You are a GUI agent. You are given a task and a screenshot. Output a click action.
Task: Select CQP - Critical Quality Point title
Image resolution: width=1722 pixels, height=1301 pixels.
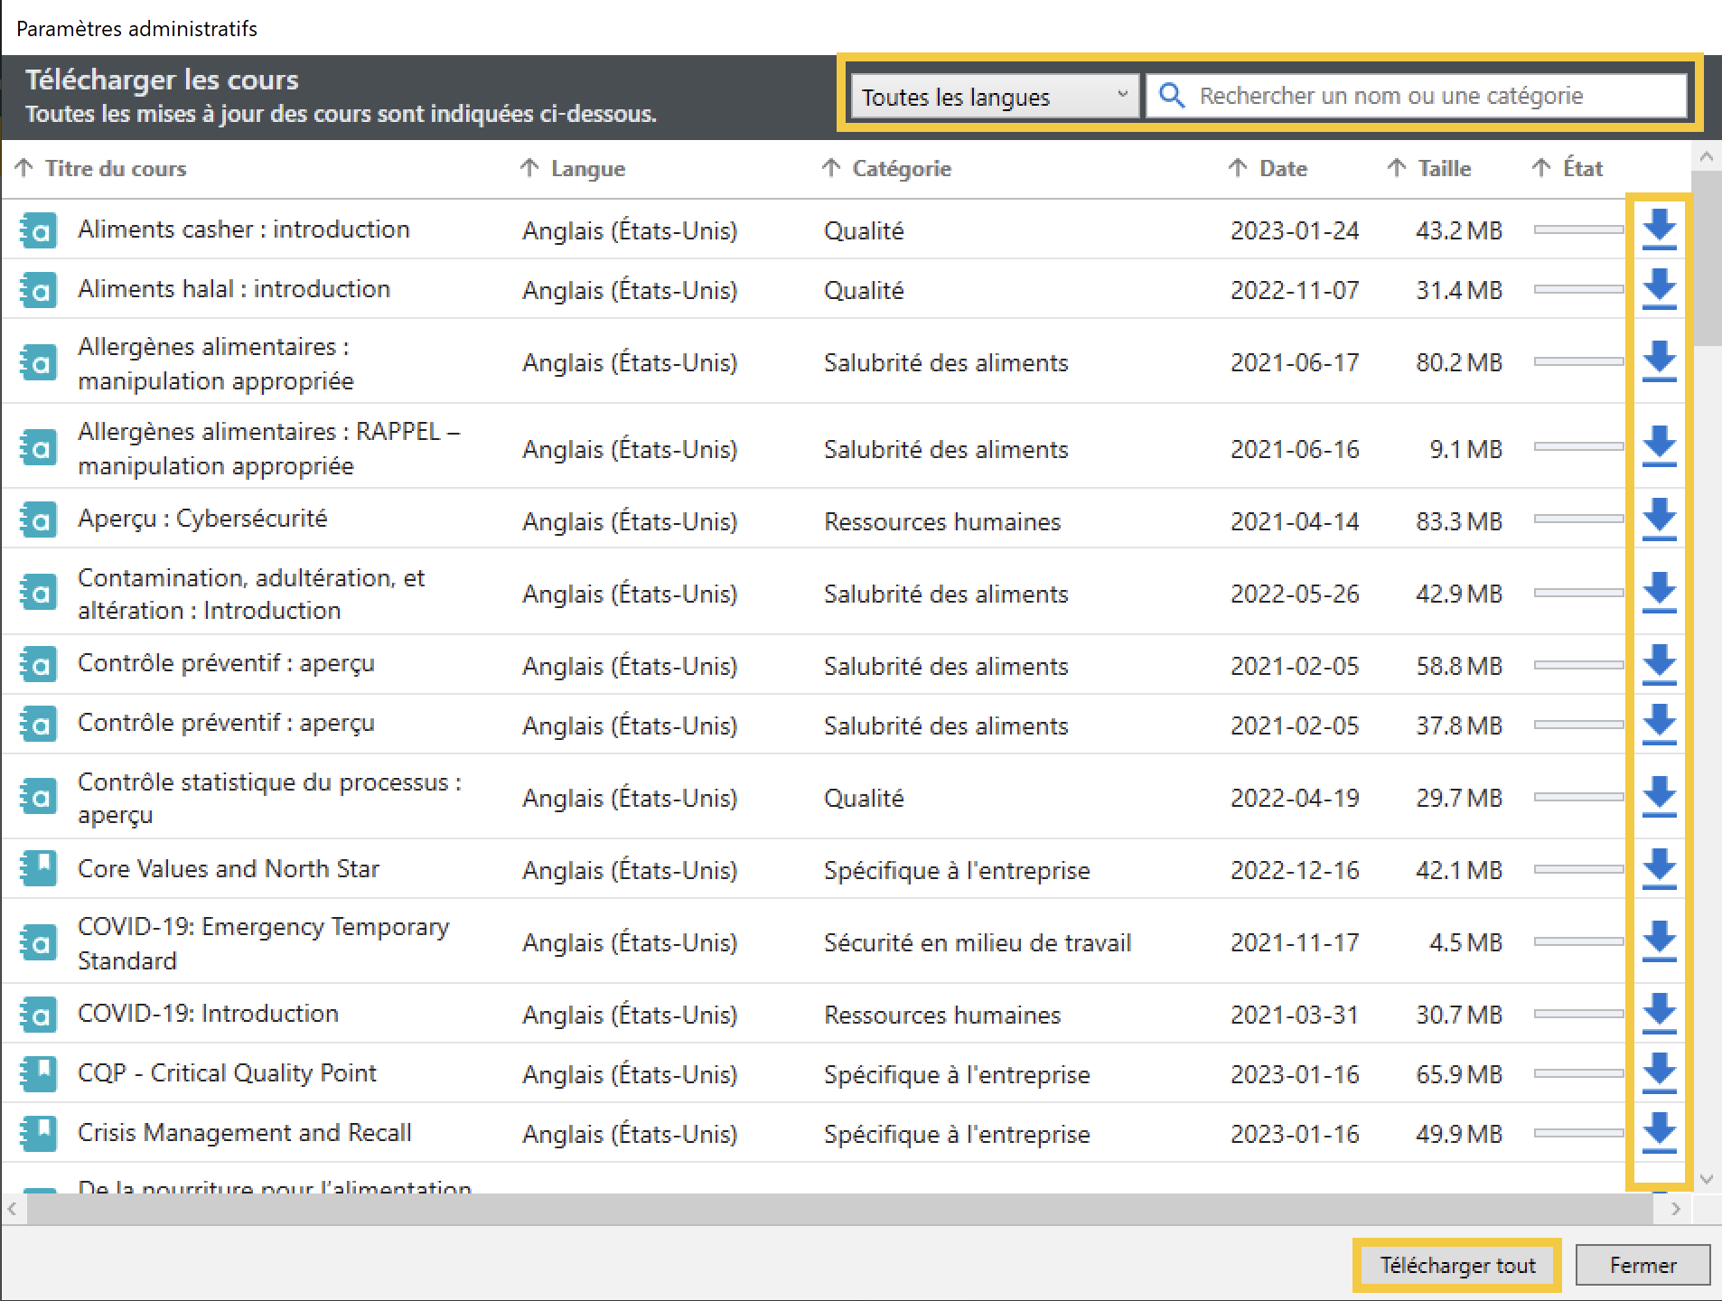pos(227,1073)
